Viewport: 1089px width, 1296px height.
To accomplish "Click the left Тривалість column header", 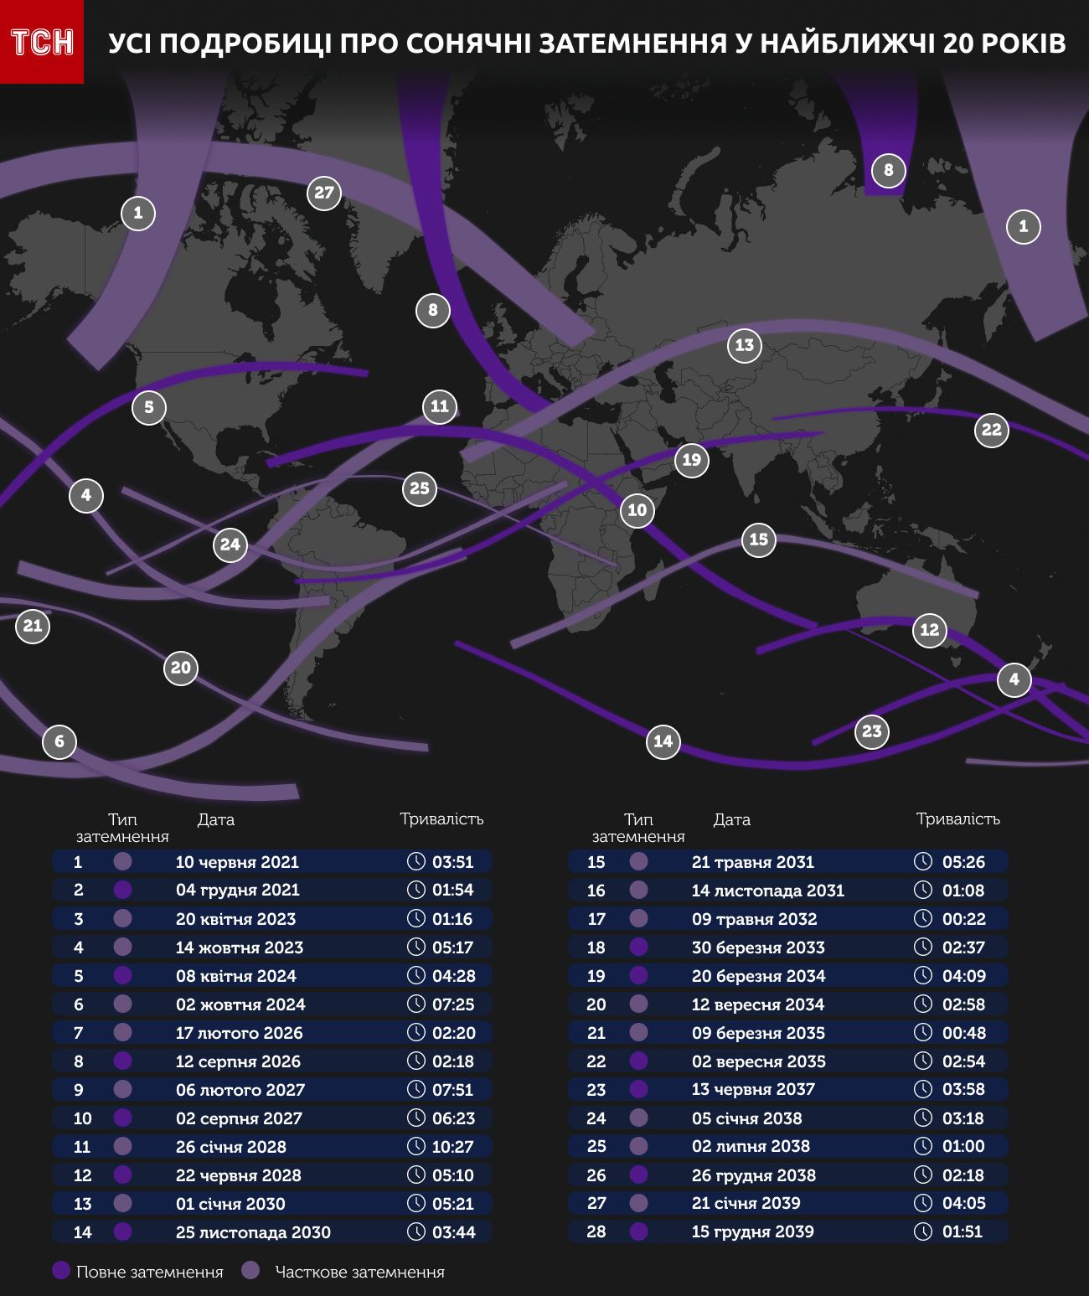I will [441, 819].
